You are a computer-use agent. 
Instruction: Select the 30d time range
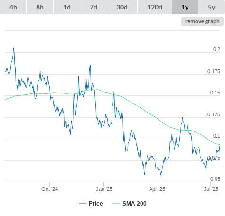pyautogui.click(x=122, y=7)
